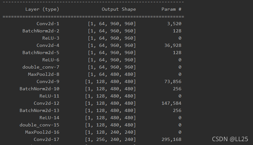Select the Conv2d-4 layer name
The image size is (253, 145).
[48, 45]
